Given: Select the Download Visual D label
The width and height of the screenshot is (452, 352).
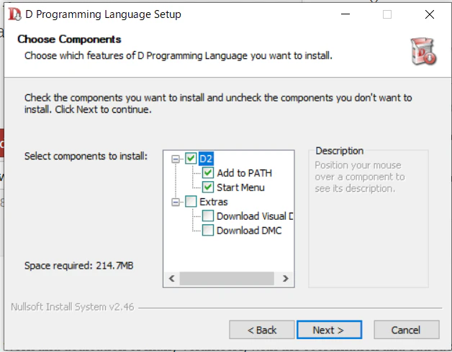Looking at the screenshot, I should pos(255,216).
